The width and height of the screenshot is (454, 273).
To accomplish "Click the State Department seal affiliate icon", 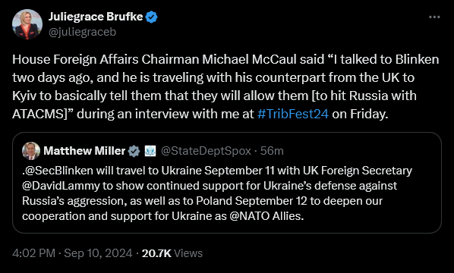I will pyautogui.click(x=150, y=151).
